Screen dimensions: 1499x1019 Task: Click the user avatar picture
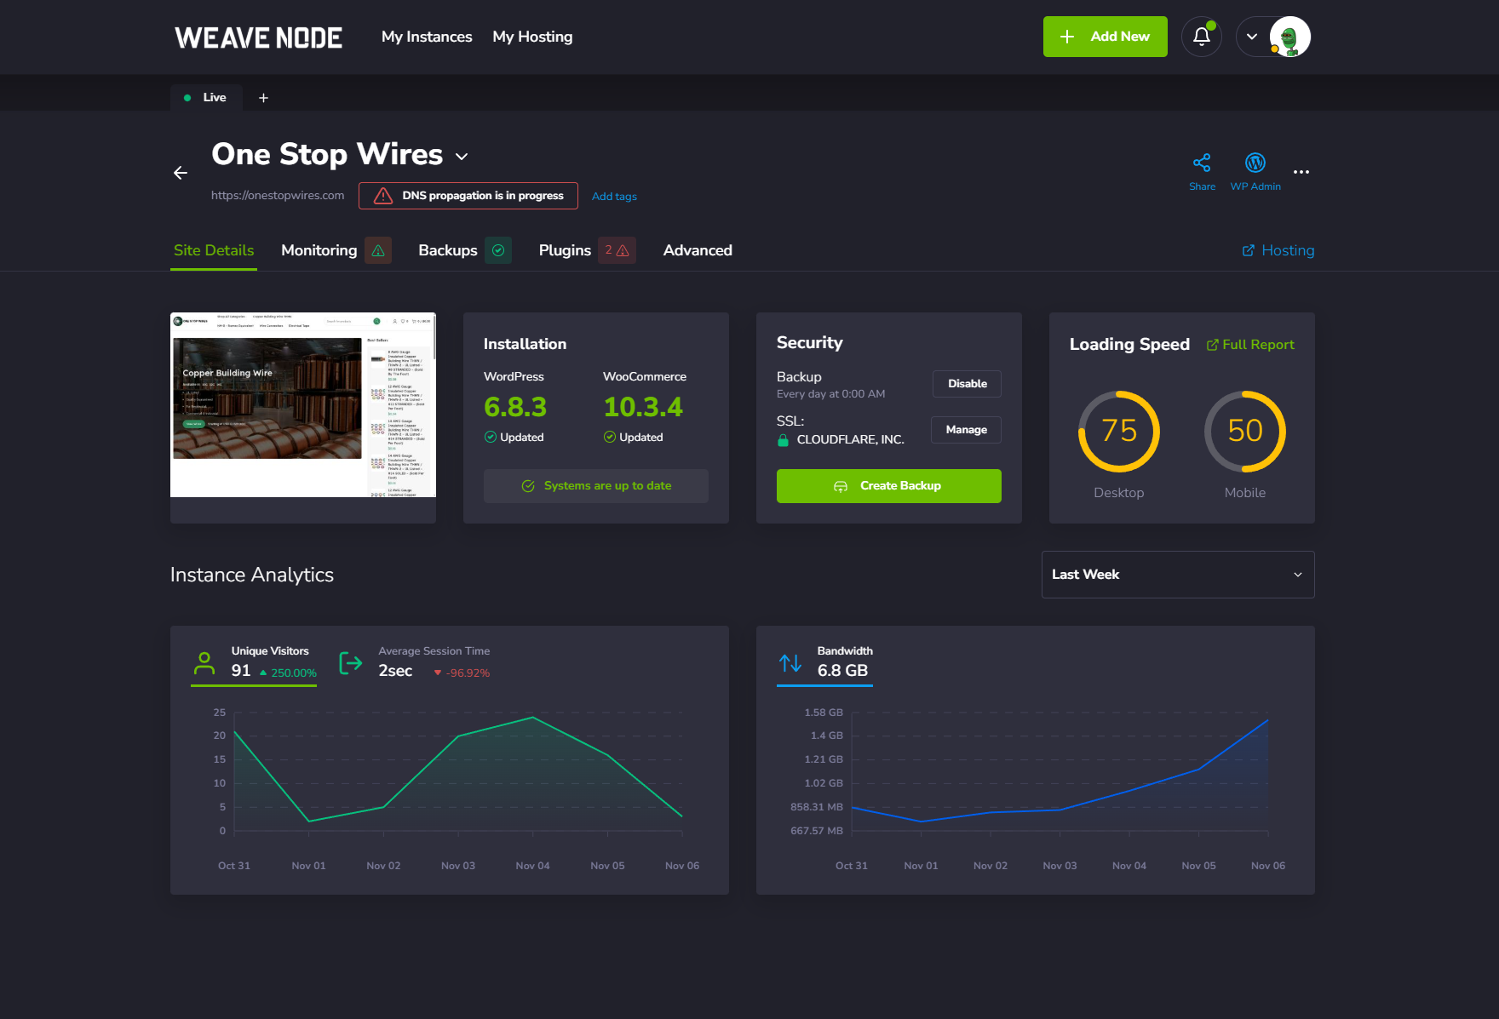(1289, 37)
